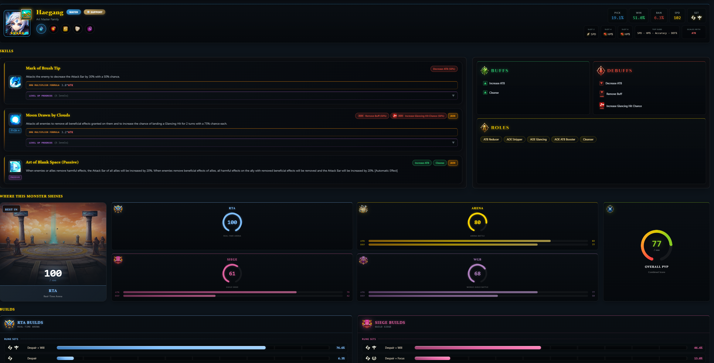714x363 pixels.
Task: Click the Moon Drawn by Clouds skill icon
Action: 15,119
